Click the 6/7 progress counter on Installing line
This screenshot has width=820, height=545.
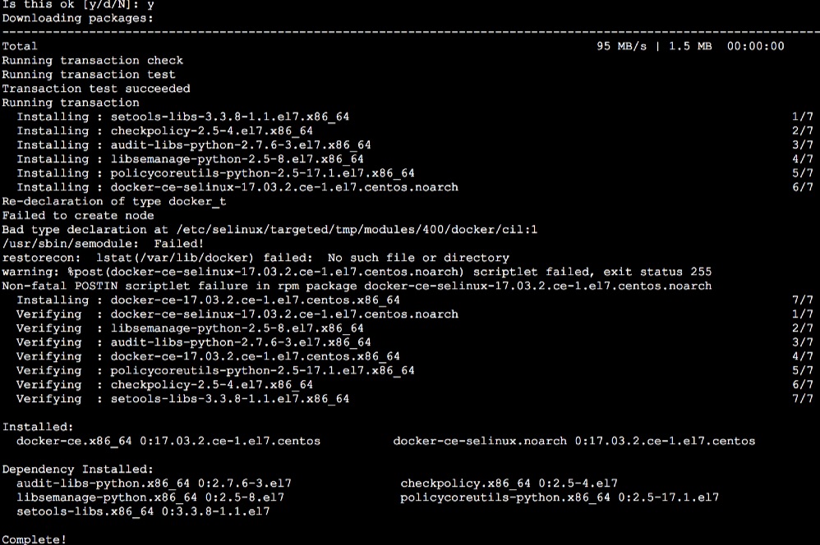(803, 187)
